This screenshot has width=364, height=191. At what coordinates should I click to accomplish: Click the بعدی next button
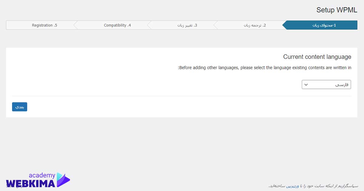[x=20, y=107]
